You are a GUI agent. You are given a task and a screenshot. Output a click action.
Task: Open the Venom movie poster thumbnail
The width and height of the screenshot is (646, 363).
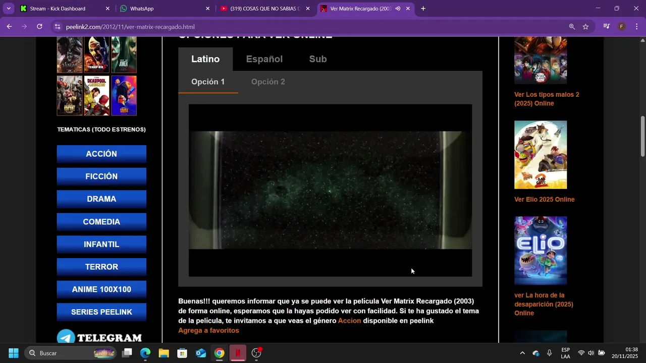click(70, 54)
